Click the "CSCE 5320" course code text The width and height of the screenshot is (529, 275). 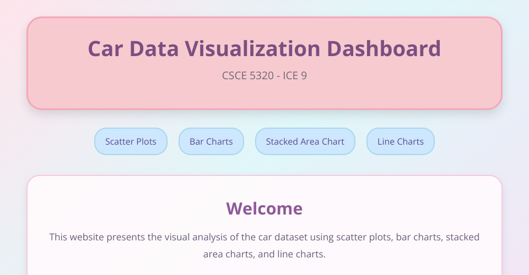pos(247,76)
